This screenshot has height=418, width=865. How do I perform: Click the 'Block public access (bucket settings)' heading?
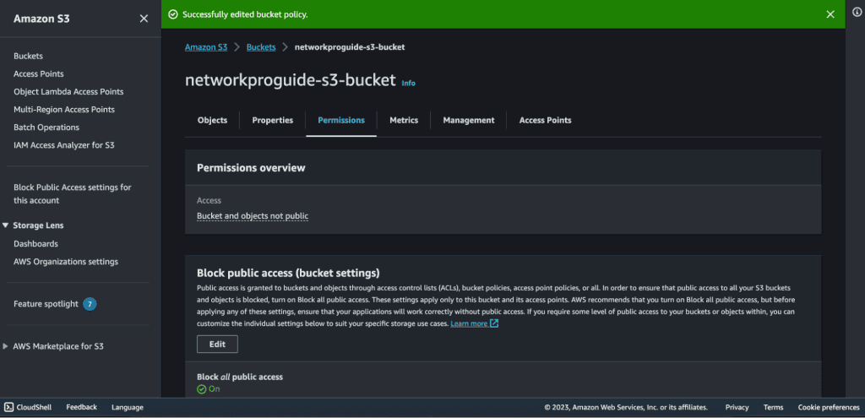288,273
